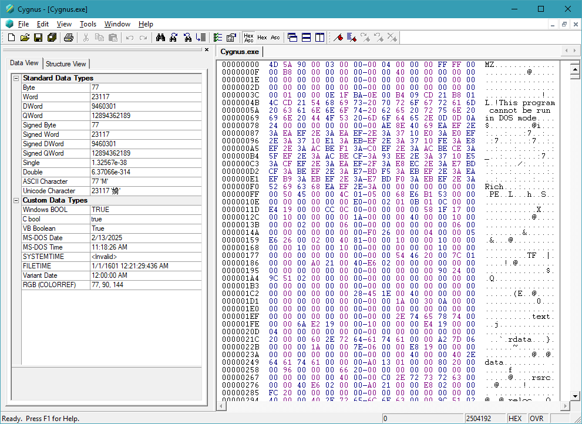Viewport: 582px width, 424px height.
Task: Open the Edit menu
Action: pos(43,24)
